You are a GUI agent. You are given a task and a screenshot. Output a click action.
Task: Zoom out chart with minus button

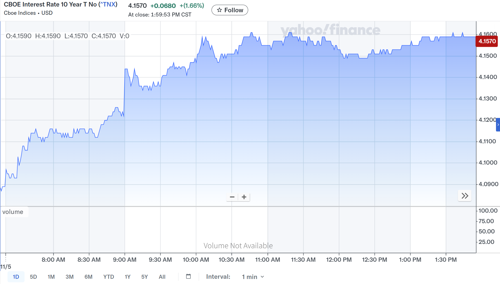(x=232, y=197)
